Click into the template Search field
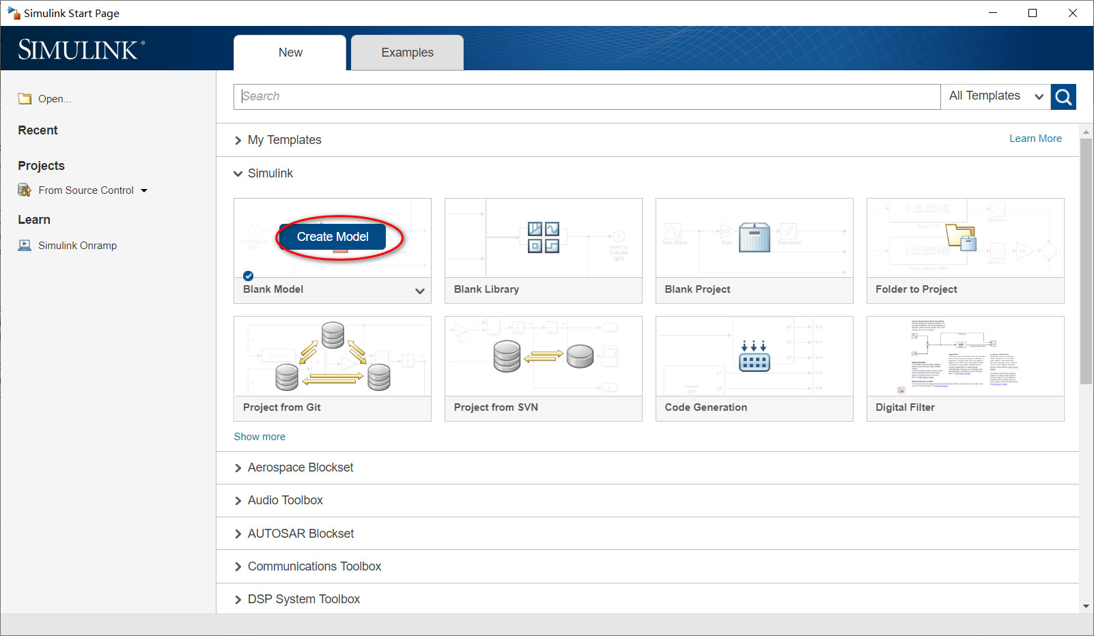The image size is (1094, 636). coord(587,97)
